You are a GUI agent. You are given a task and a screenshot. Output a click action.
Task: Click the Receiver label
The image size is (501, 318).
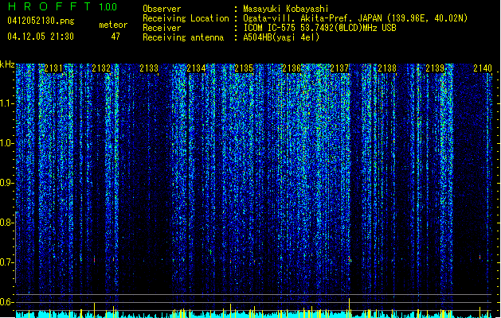(x=162, y=28)
